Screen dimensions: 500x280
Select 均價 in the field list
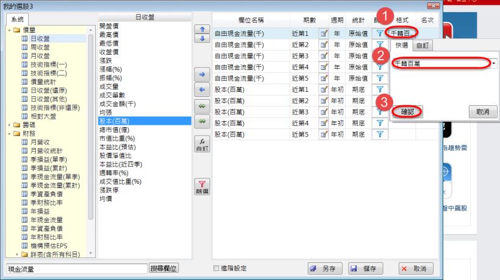(105, 198)
